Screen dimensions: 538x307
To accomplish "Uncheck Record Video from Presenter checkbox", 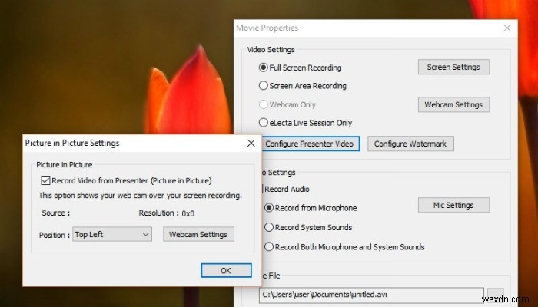I will [x=45, y=180].
